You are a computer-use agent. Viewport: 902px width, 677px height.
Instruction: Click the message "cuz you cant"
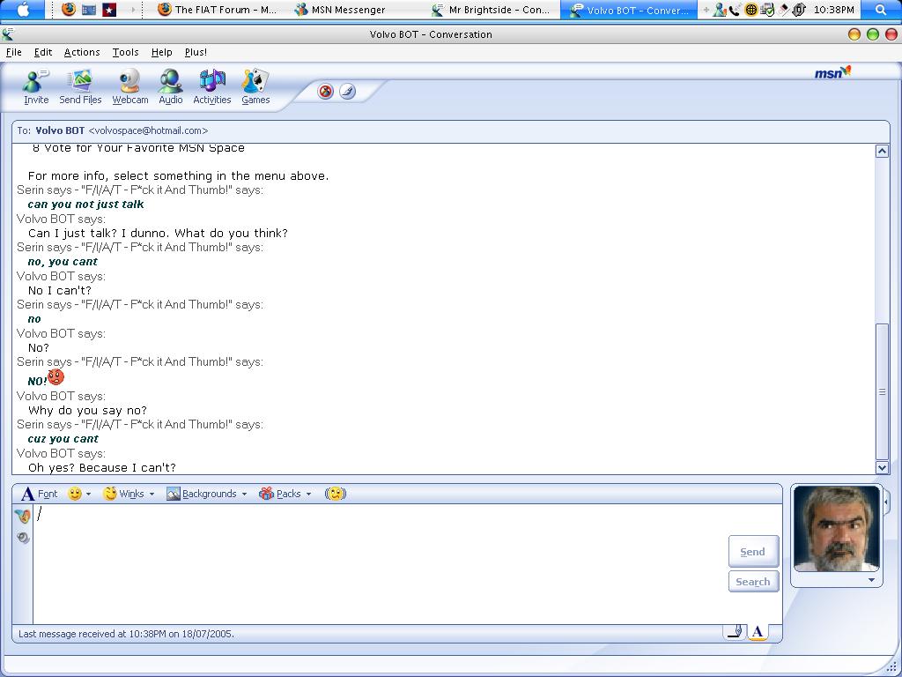click(x=63, y=439)
